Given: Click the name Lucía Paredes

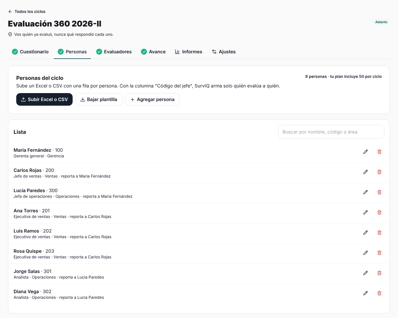Looking at the screenshot, I should point(29,190).
